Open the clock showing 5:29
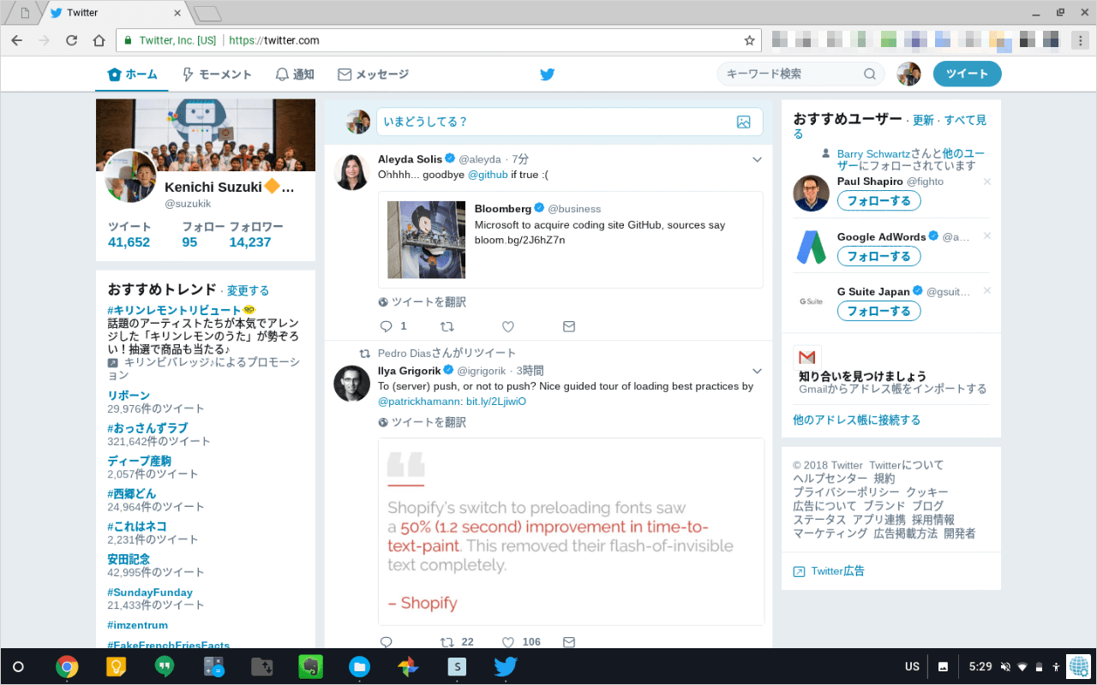Screen dimensions: 1097x685 980,667
